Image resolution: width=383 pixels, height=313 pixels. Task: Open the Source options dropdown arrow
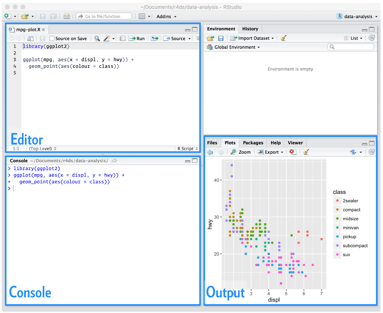[190, 39]
